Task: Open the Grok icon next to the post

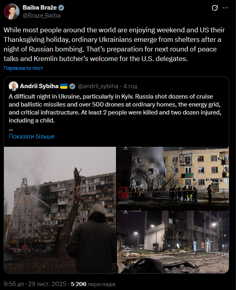Action: click(215, 8)
